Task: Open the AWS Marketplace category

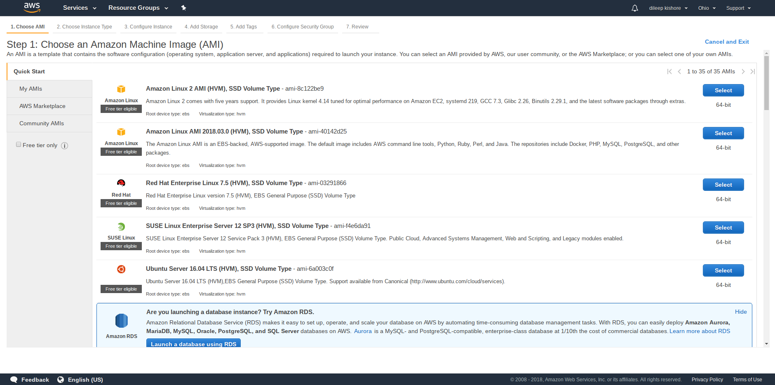Action: pos(49,106)
